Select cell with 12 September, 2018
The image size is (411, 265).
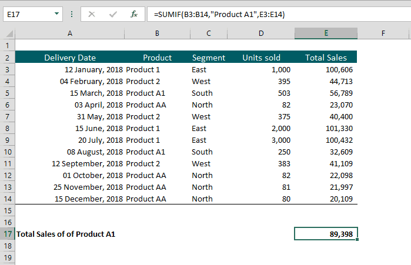70,164
